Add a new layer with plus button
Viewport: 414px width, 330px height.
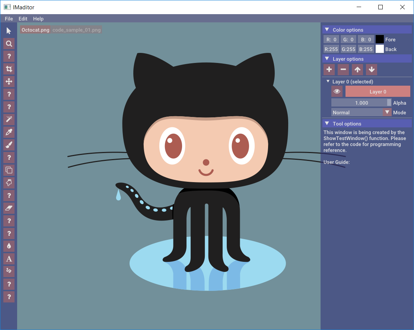click(329, 70)
